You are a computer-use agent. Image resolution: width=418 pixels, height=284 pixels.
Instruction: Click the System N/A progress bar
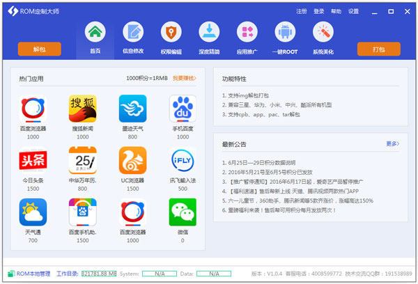click(x=160, y=274)
